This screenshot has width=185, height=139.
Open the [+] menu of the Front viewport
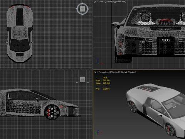click(96, 2)
